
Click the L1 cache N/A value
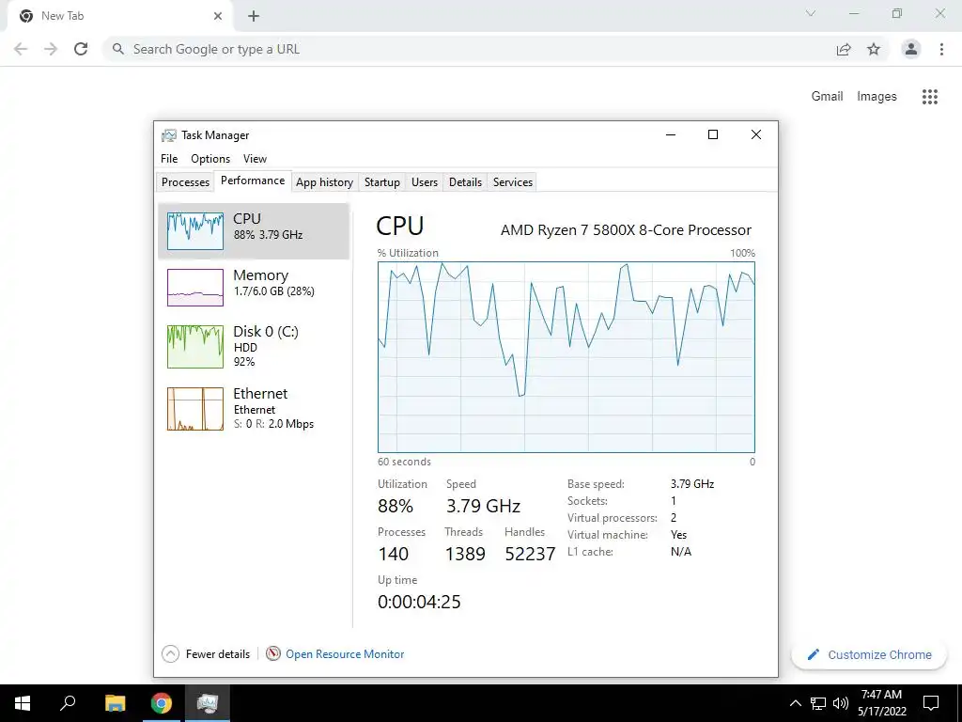(x=681, y=551)
